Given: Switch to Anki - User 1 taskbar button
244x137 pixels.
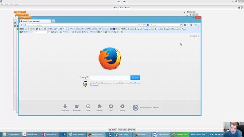Looking at the screenshot, I should 123,134.
